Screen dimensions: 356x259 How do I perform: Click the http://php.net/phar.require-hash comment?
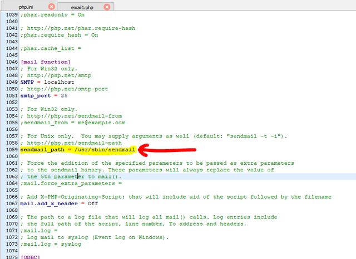(78, 28)
